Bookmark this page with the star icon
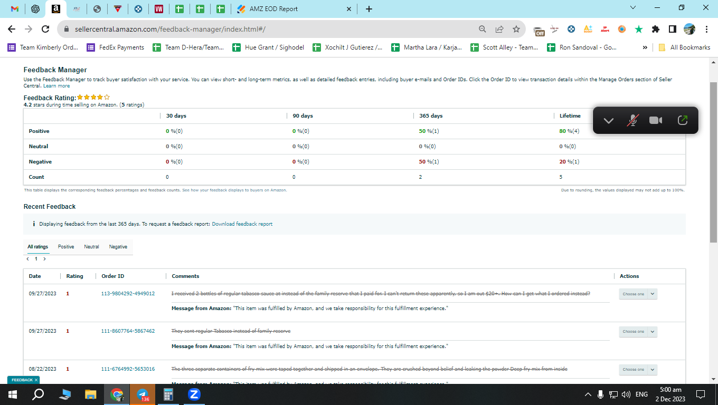This screenshot has height=405, width=718. point(516,29)
